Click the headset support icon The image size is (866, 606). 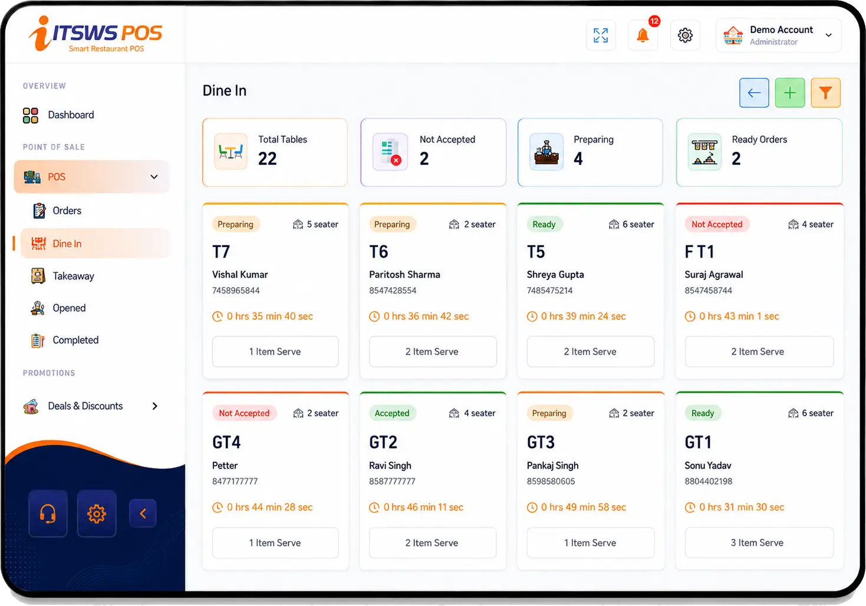pyautogui.click(x=48, y=513)
